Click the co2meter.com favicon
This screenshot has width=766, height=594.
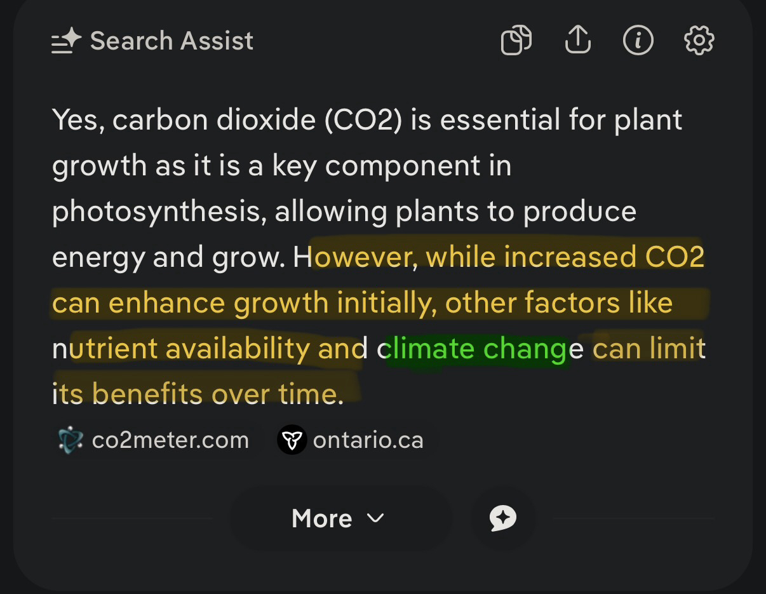[x=70, y=440]
